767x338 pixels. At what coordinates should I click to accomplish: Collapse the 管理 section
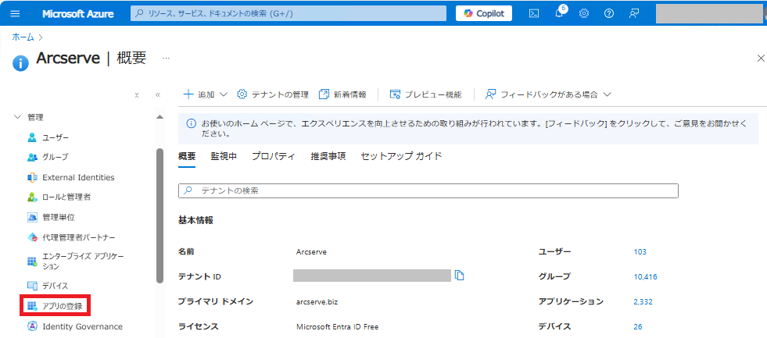point(18,117)
